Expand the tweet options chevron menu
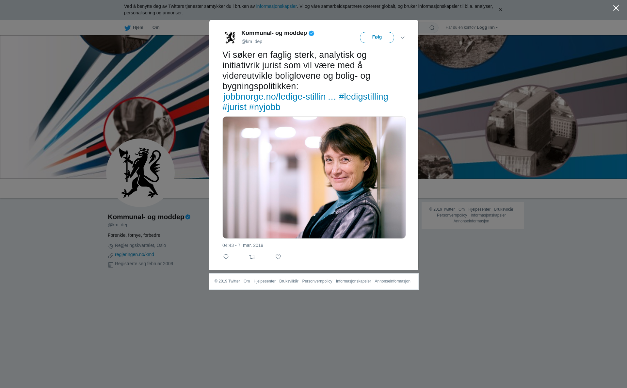The width and height of the screenshot is (627, 388). [403, 38]
